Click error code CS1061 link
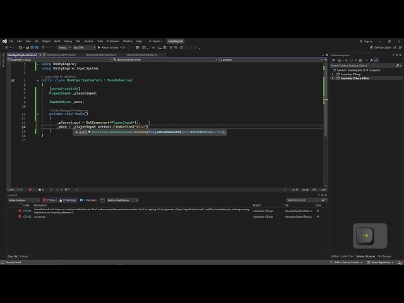Image resolution: width=404 pixels, height=303 pixels. 27,211
